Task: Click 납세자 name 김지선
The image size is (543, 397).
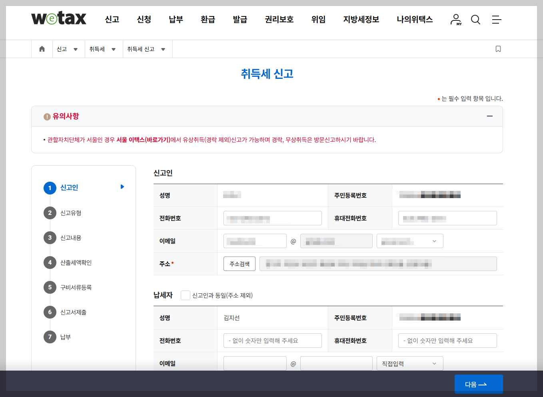Action: [x=232, y=318]
